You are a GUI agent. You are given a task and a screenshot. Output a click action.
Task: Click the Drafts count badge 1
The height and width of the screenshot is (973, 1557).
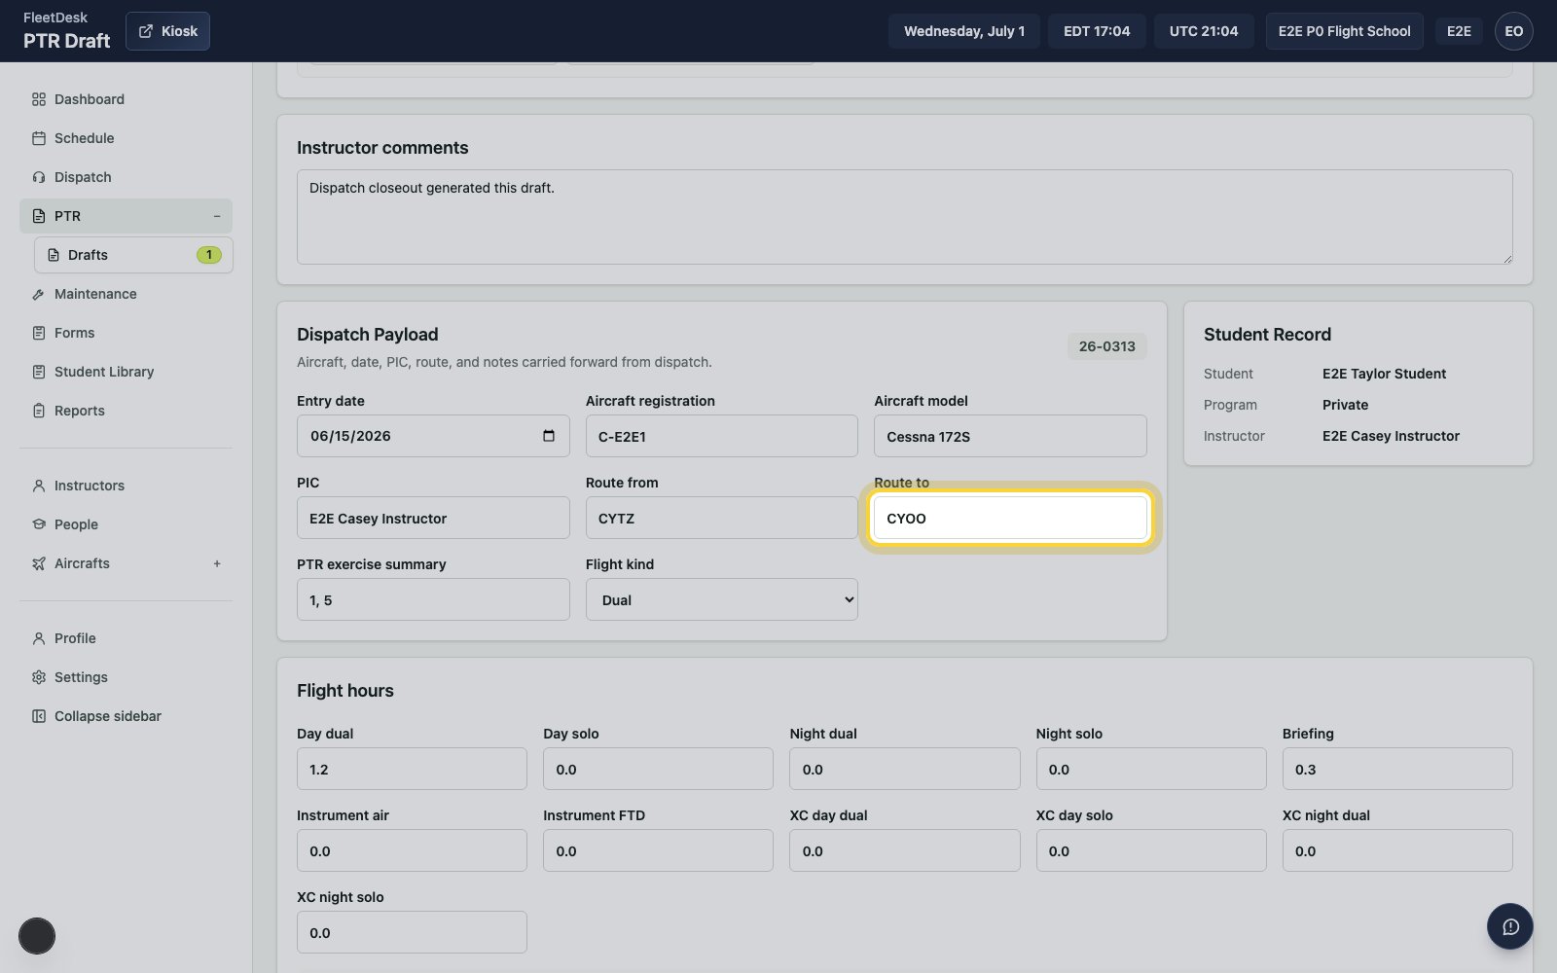pyautogui.click(x=208, y=255)
